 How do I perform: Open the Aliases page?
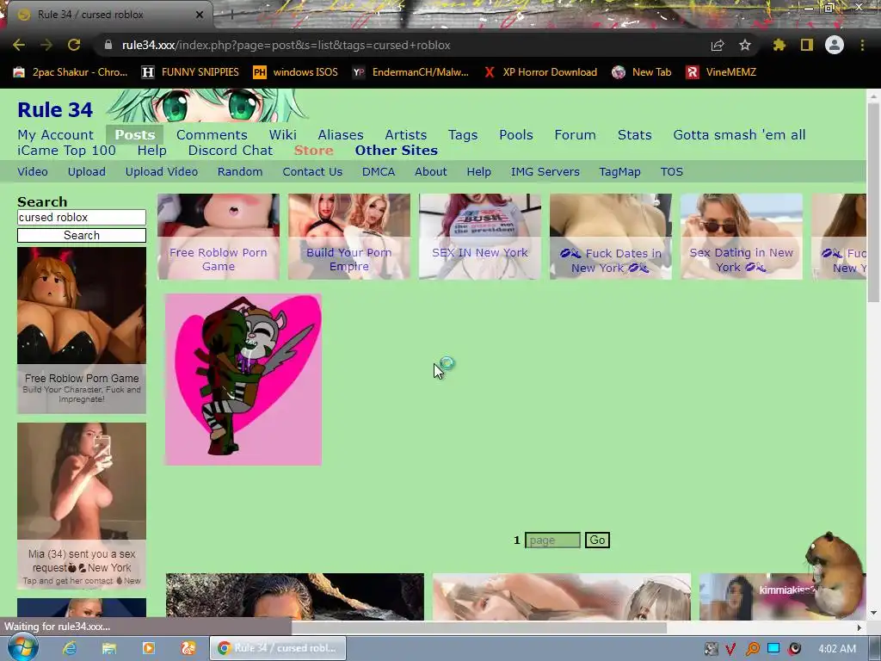[x=341, y=135]
